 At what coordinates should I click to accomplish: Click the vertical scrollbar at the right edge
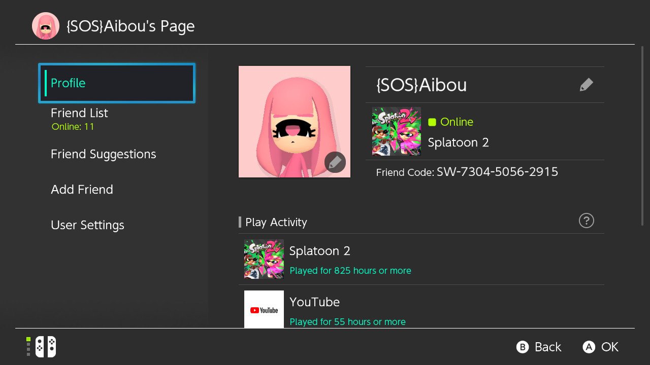click(643, 135)
